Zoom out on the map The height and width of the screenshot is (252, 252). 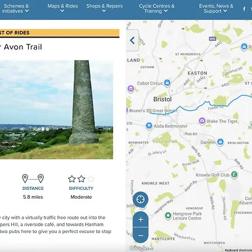click(x=141, y=235)
